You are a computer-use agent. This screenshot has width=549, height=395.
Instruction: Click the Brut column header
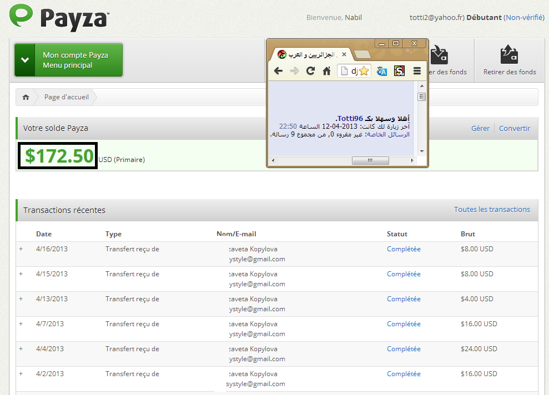[x=468, y=234]
